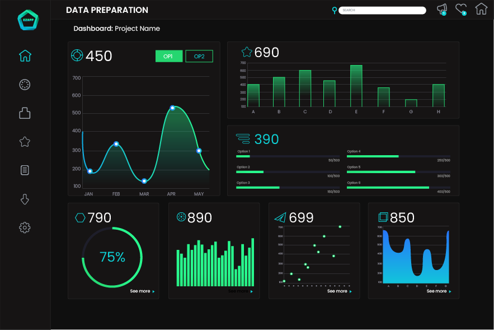
Task: Click the document list icon in sidebar
Action: (x=25, y=170)
